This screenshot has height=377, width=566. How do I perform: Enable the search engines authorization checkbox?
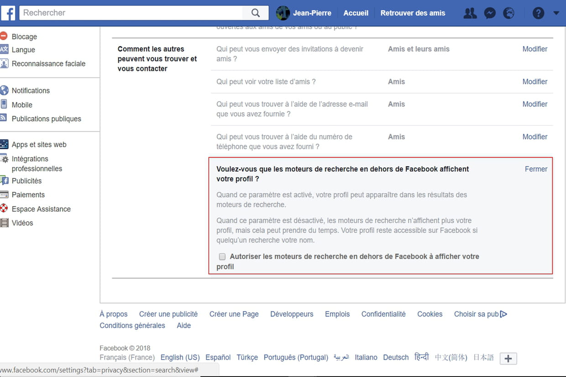coord(222,257)
